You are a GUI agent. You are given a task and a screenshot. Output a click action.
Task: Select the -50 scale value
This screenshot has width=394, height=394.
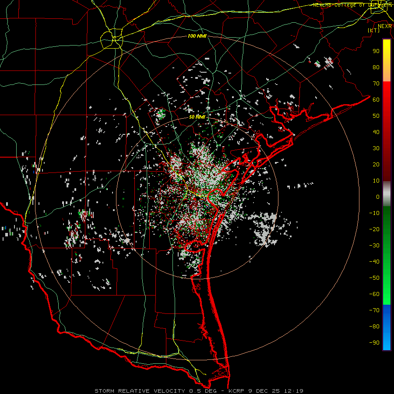pos(374,278)
